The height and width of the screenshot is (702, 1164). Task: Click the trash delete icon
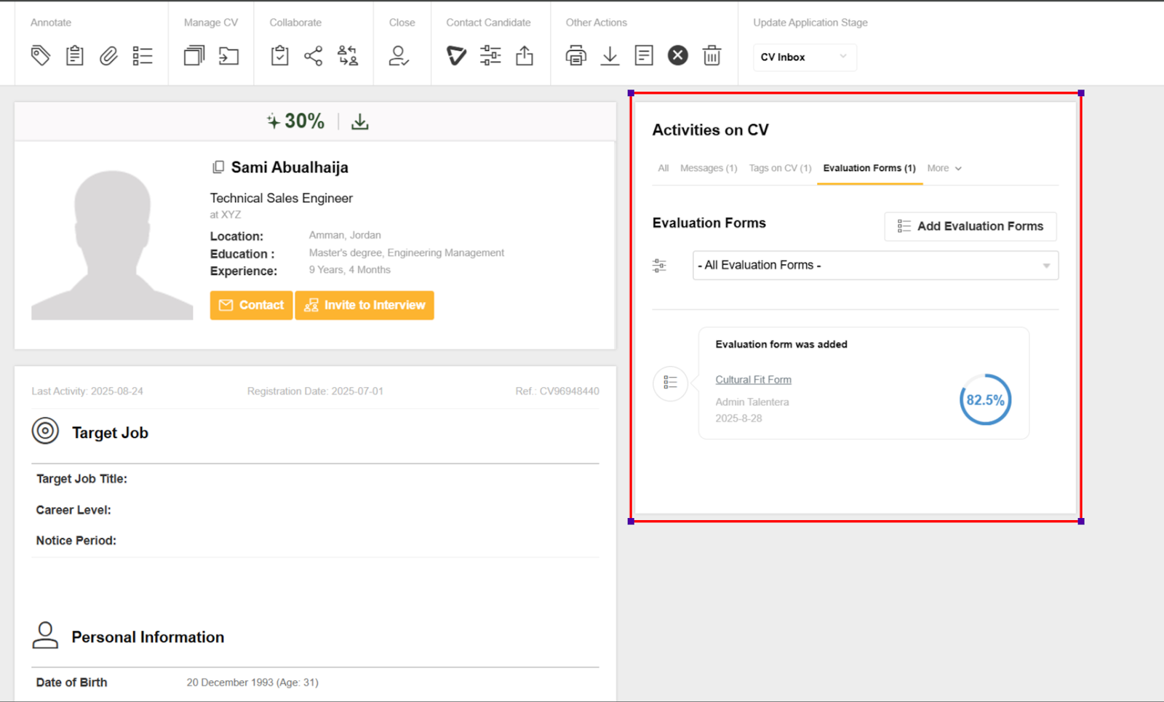point(711,55)
